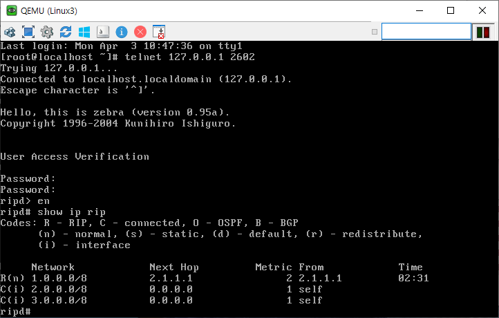The width and height of the screenshot is (499, 318).
Task: Click the 'Metric' column header
Action: point(274,267)
